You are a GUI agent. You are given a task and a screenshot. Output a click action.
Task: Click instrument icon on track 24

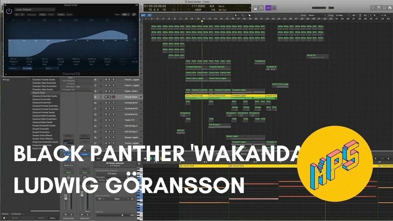[x=101, y=126]
